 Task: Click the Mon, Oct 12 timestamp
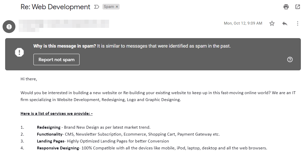(243, 23)
